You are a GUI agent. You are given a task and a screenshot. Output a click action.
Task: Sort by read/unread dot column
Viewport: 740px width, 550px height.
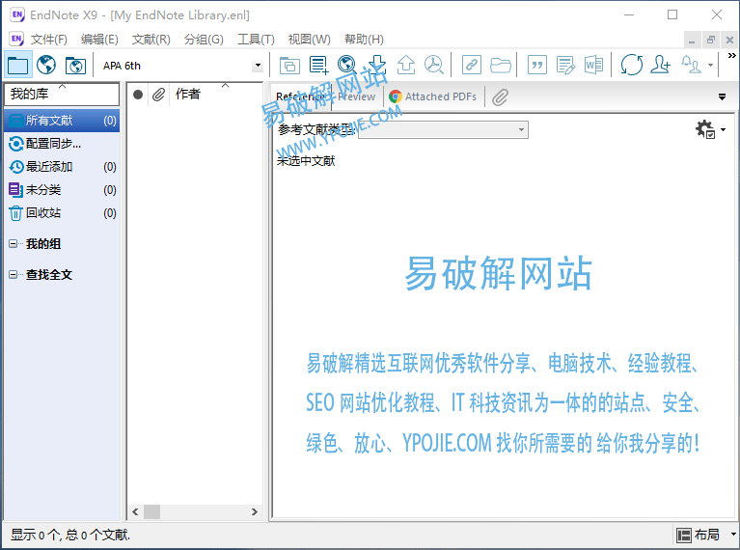tap(138, 95)
